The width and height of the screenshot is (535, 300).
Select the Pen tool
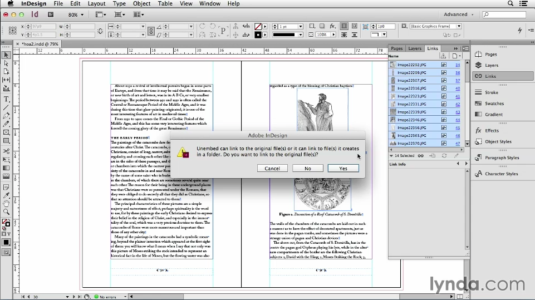[6, 116]
